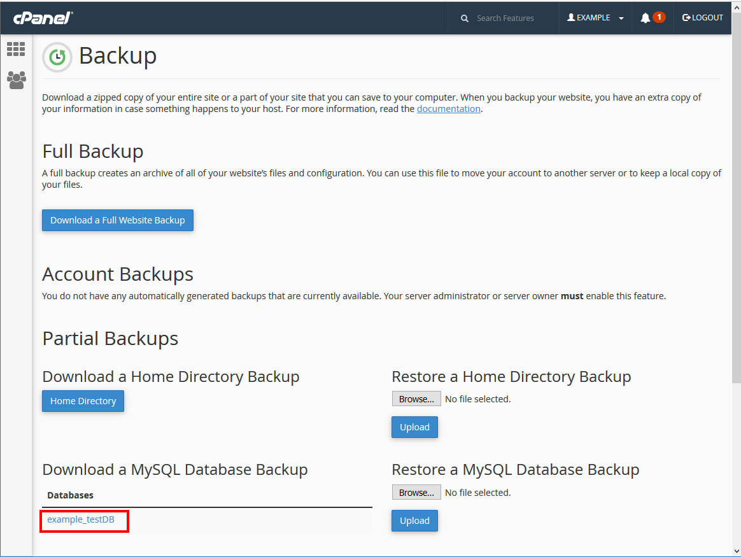Open the notifications bell
The width and height of the screenshot is (741, 557).
(x=646, y=18)
